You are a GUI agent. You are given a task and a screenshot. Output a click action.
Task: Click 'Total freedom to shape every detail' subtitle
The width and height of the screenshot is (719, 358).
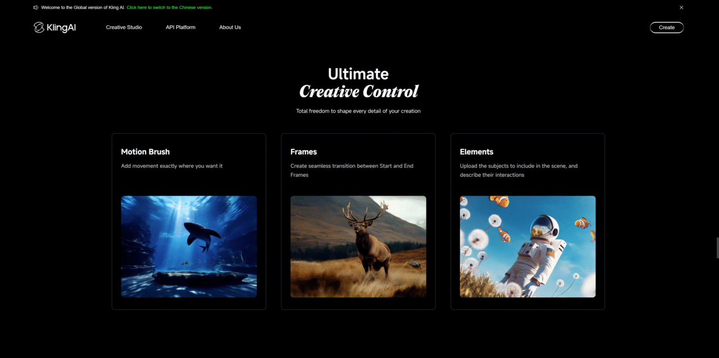358,111
